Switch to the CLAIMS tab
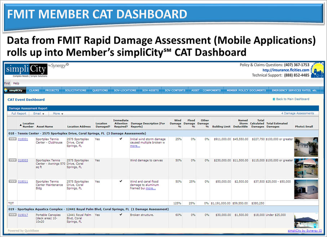Viewport: 327px width, 237px height. pos(34,90)
